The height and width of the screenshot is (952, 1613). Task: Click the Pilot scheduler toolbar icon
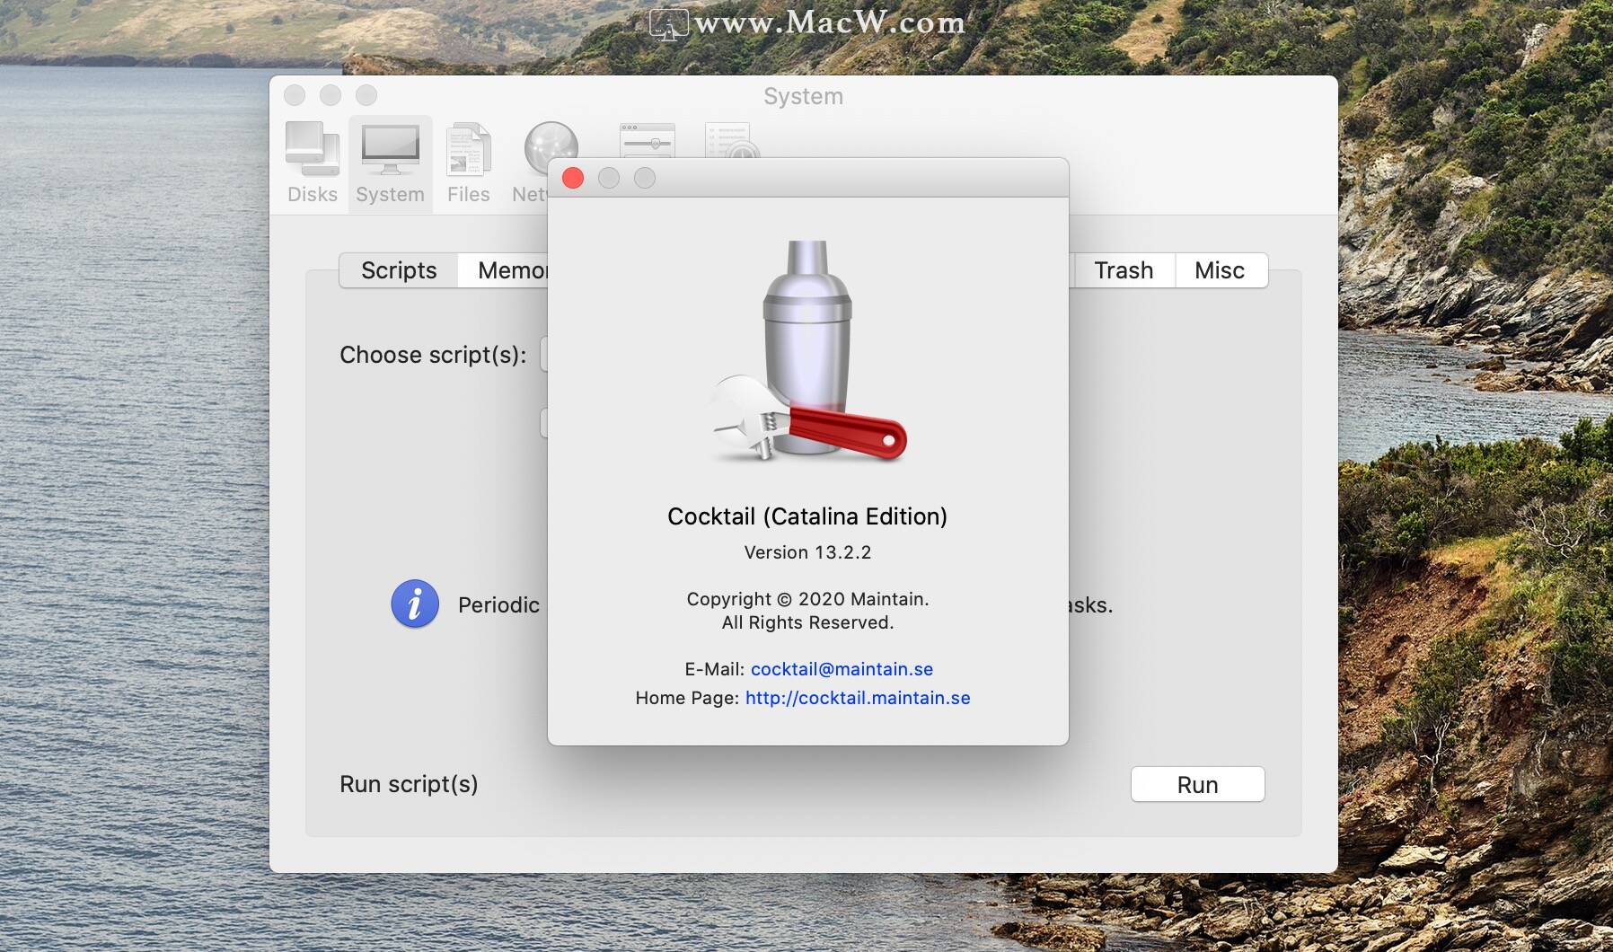click(x=729, y=140)
